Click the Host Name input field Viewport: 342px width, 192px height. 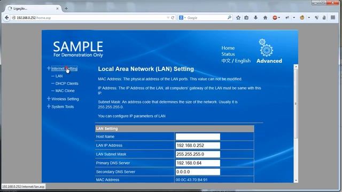pyautogui.click(x=198, y=137)
